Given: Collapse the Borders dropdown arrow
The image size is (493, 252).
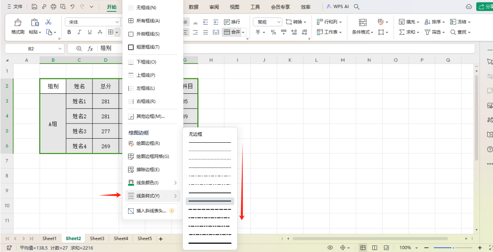Looking at the screenshot, I should tap(117, 32).
